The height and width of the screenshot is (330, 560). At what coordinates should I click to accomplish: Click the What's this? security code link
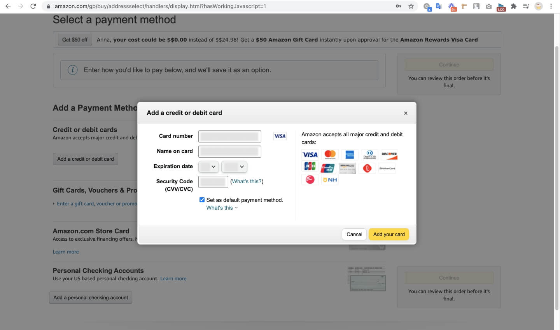tap(247, 181)
